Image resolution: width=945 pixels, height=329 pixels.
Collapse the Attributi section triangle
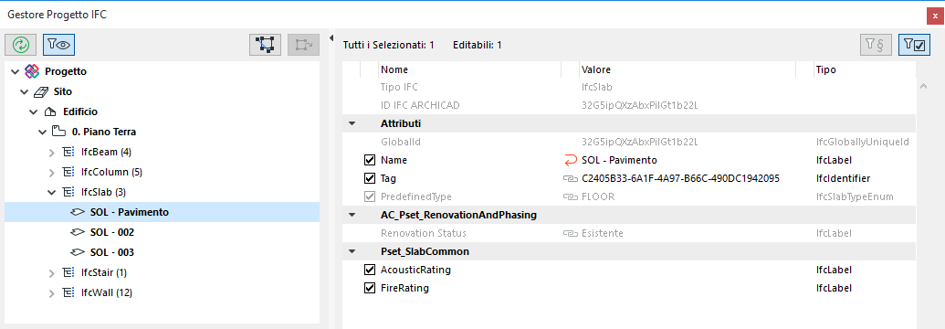352,123
